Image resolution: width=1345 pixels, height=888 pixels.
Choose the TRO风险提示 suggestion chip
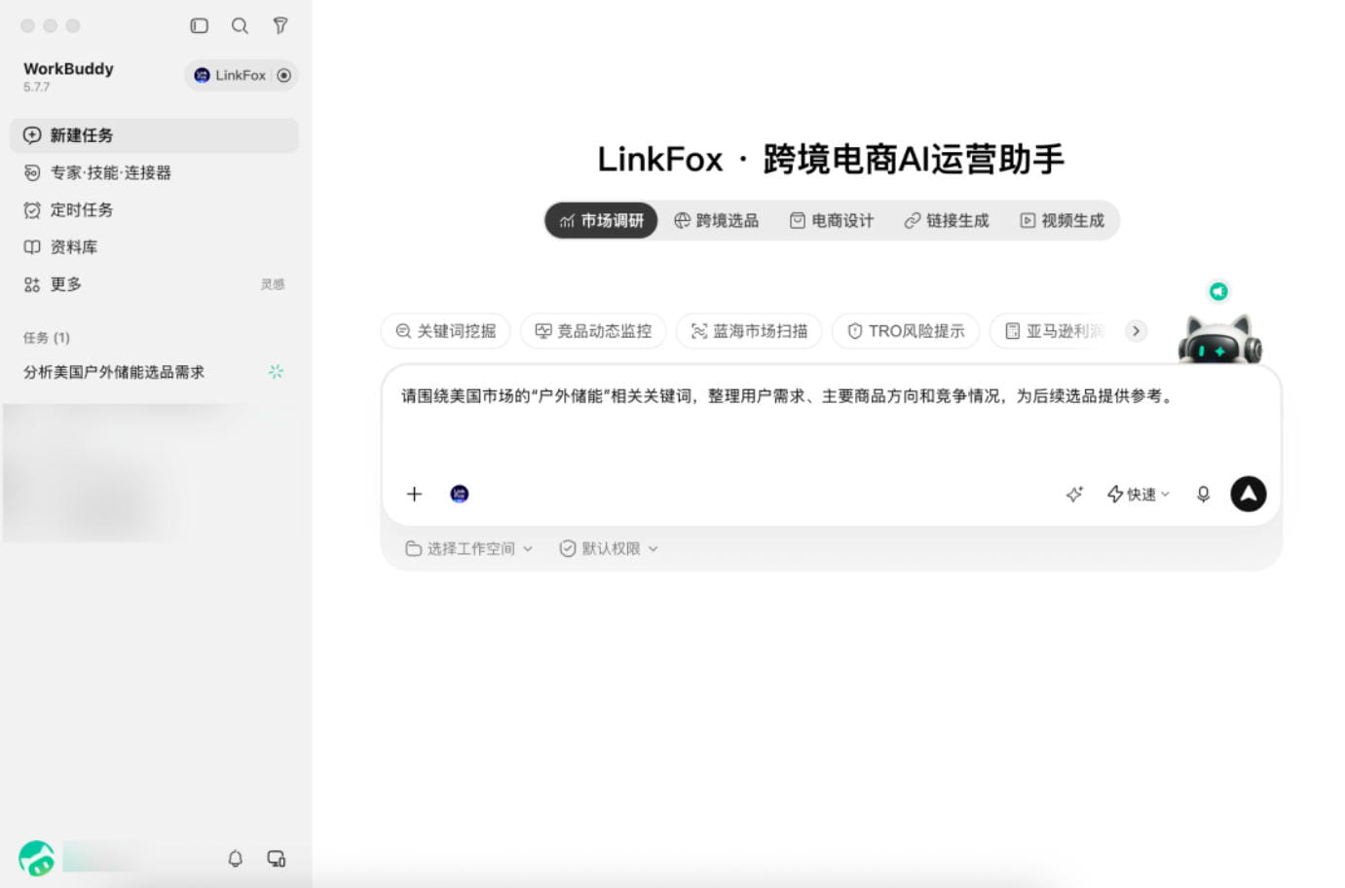point(906,331)
